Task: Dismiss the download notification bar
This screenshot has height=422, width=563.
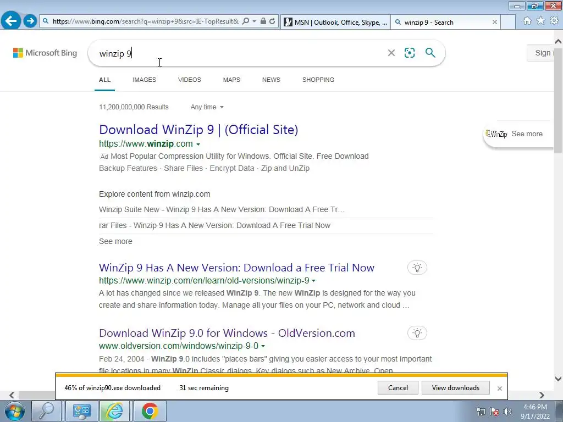Action: pos(499,388)
